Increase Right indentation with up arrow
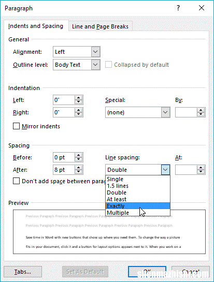214x282 pixels. coord(79,110)
